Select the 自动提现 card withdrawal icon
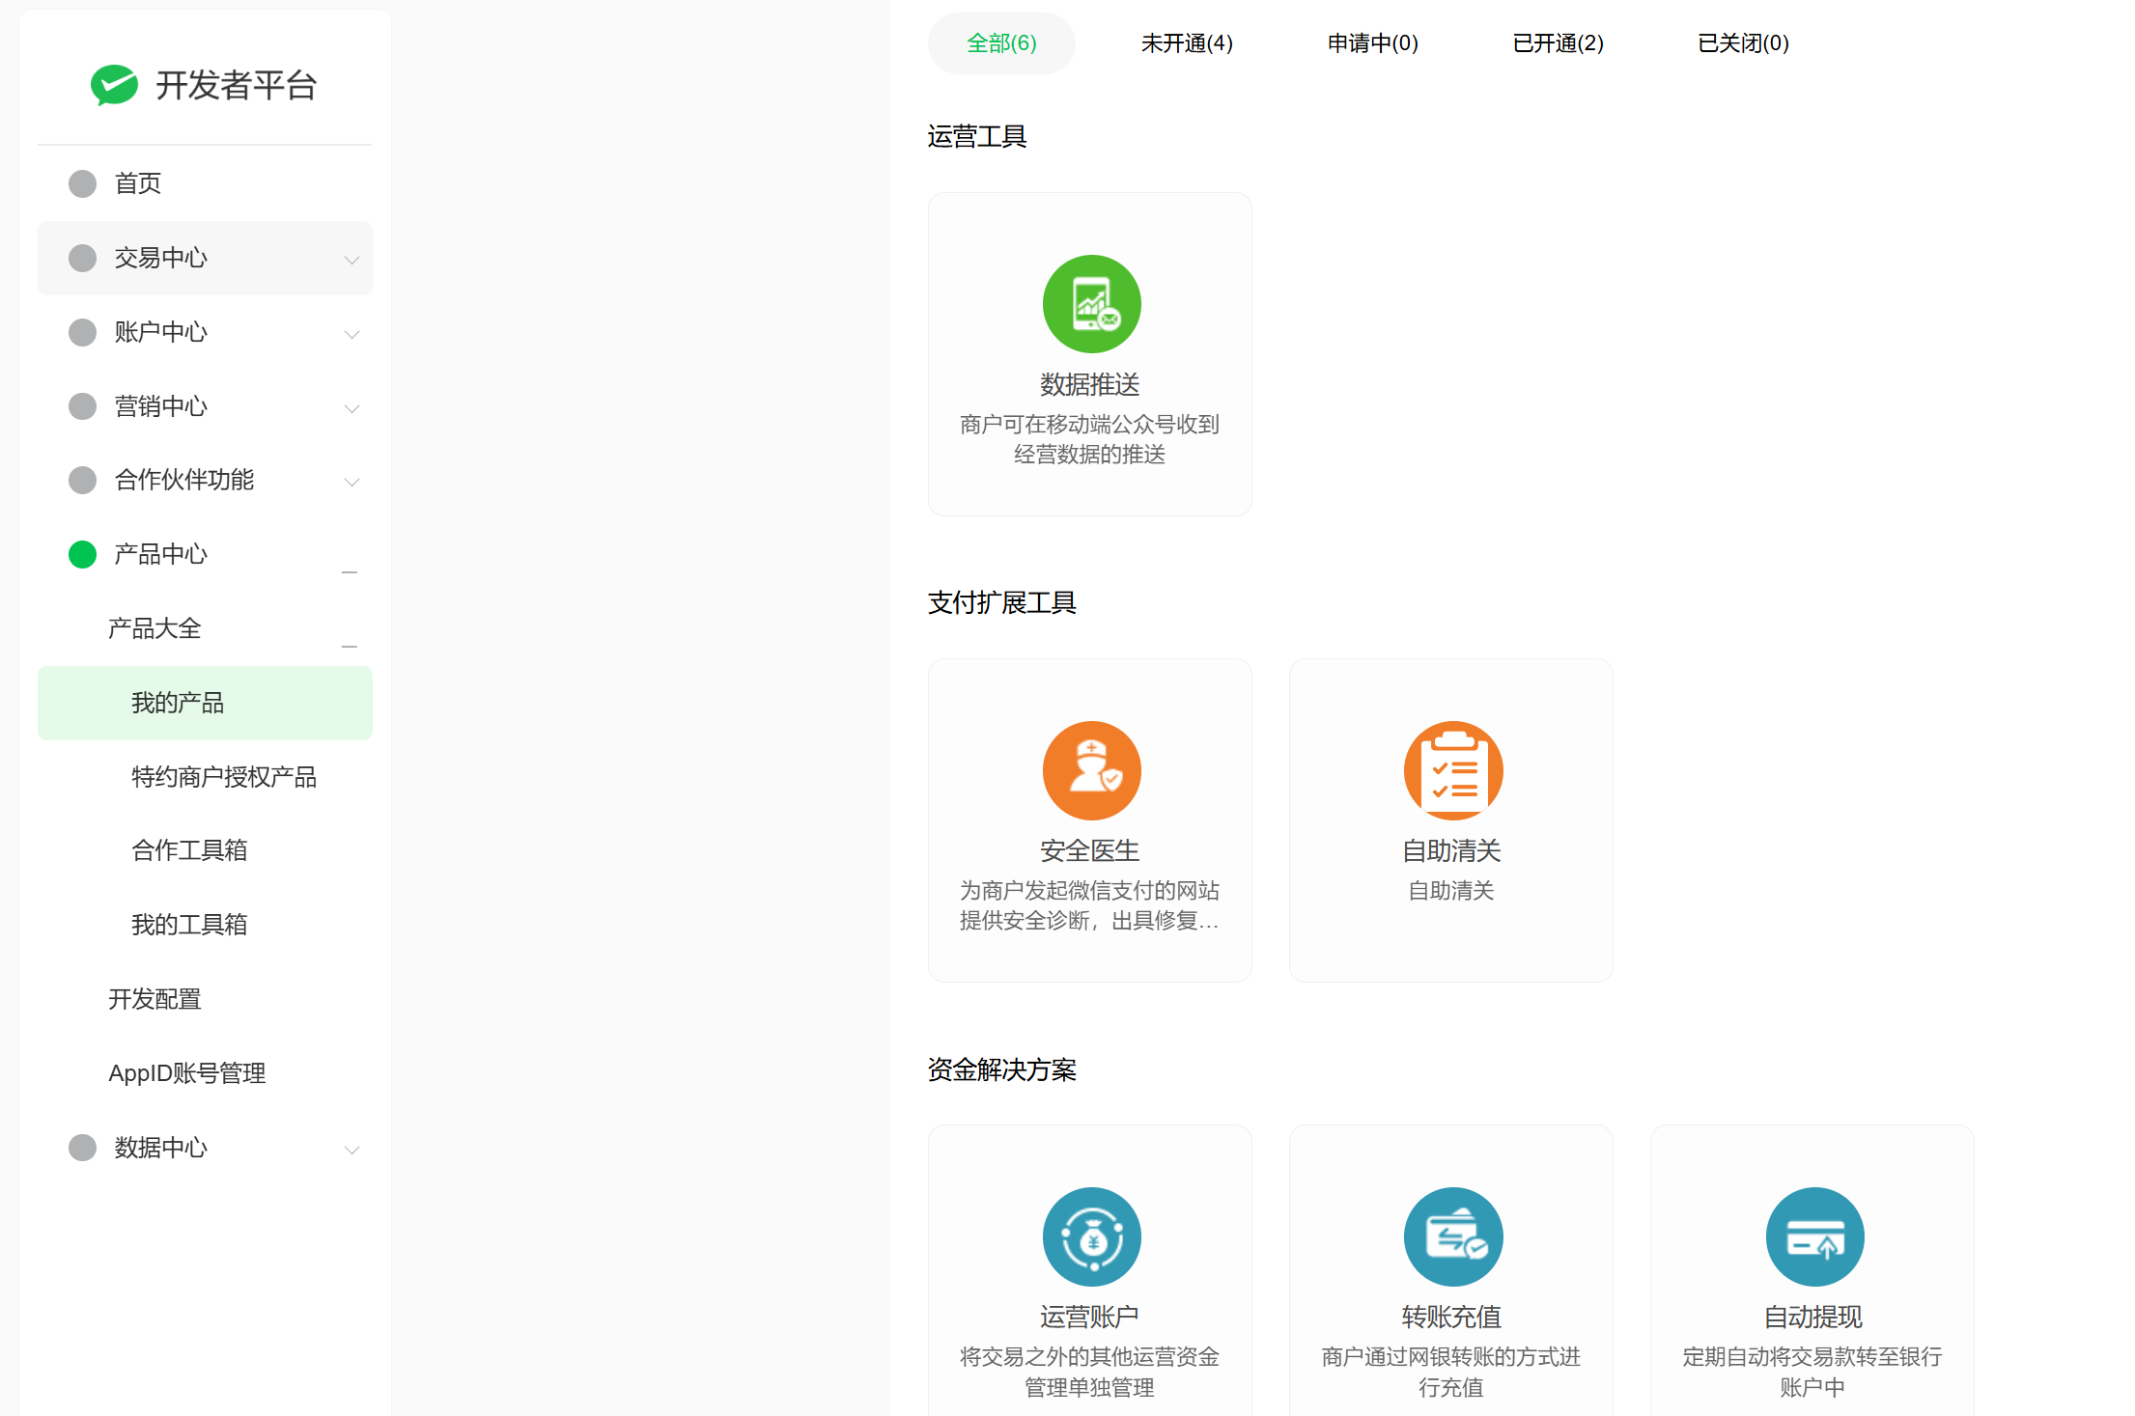 pyautogui.click(x=1813, y=1236)
